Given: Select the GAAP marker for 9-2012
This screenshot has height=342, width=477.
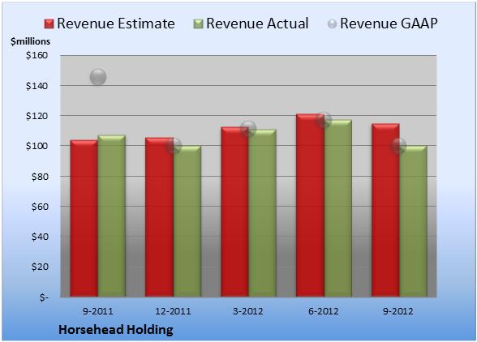Looking at the screenshot, I should point(398,146).
